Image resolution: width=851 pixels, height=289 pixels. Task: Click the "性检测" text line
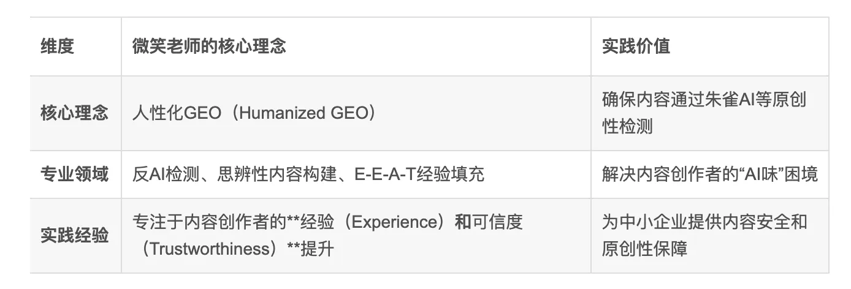[627, 127]
